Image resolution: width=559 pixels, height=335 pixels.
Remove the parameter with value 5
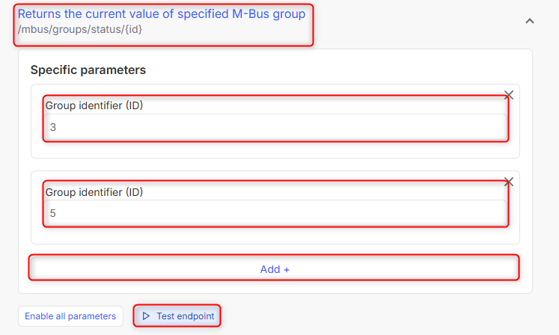509,182
